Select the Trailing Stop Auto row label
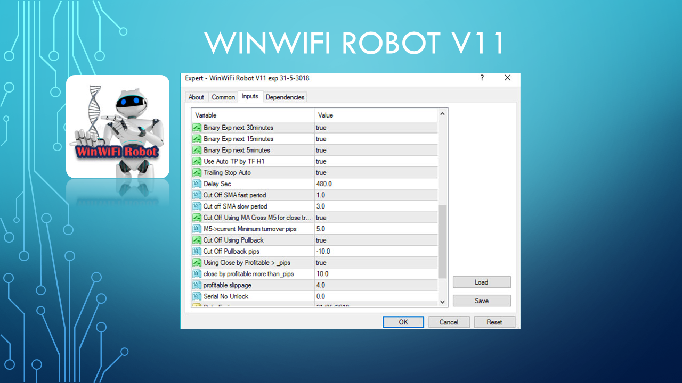The image size is (682, 383). (227, 172)
